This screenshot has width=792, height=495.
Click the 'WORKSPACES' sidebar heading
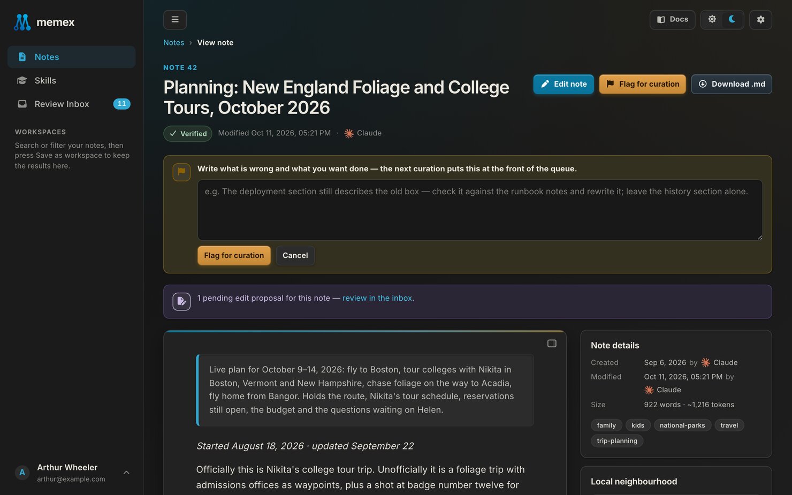(41, 132)
